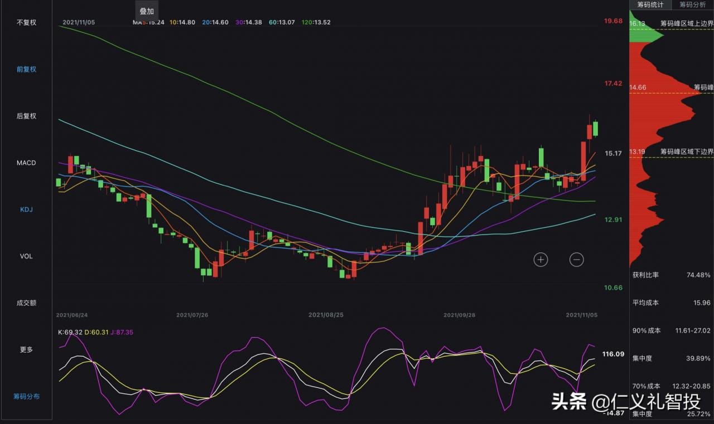Switch indicator to VOL

coord(26,256)
